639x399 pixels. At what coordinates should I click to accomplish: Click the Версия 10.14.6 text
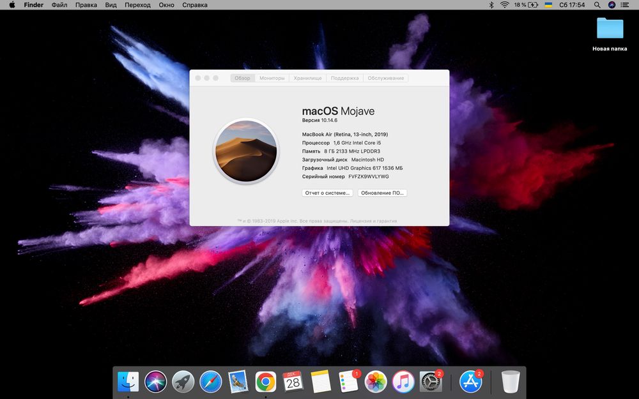coord(319,120)
